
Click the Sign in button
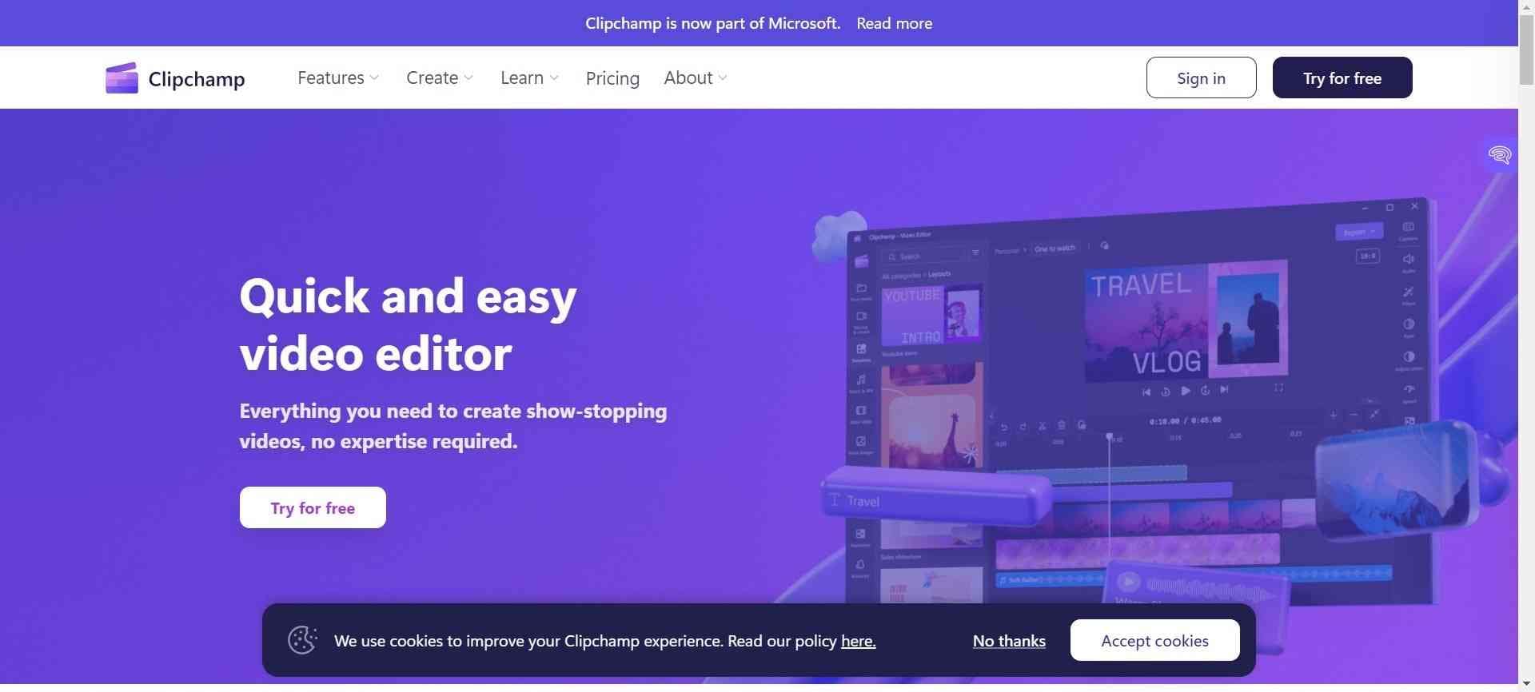pos(1201,78)
